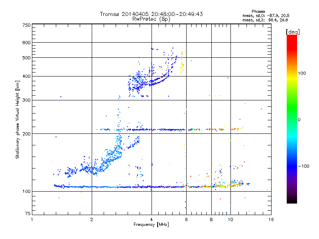This screenshot has height=239, width=319.
Task: Click the colorbar label '0'
Action: (299, 120)
